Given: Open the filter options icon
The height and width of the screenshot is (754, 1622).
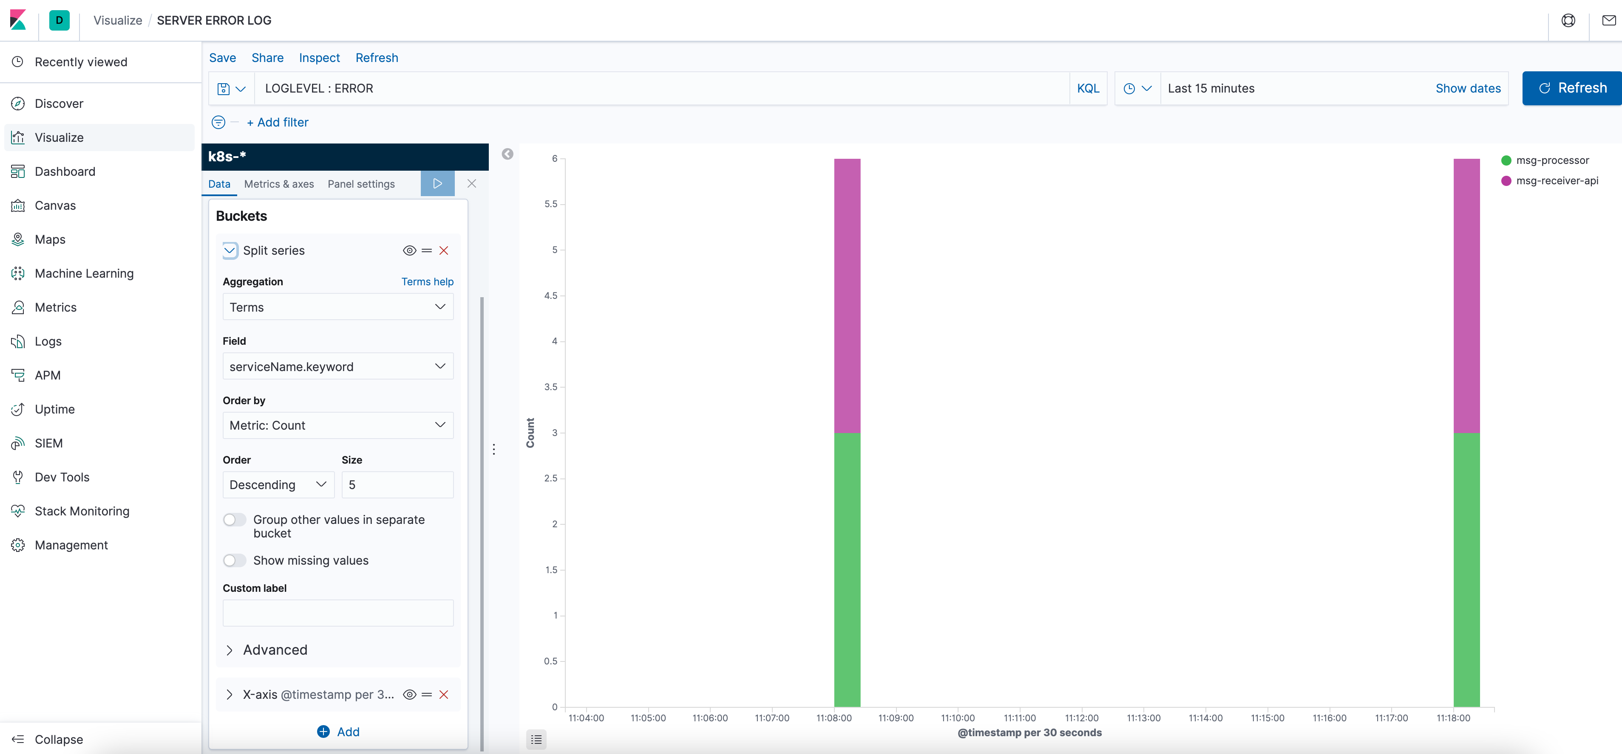Looking at the screenshot, I should tap(218, 122).
